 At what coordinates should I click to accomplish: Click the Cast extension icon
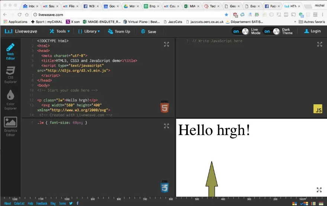(293, 14)
